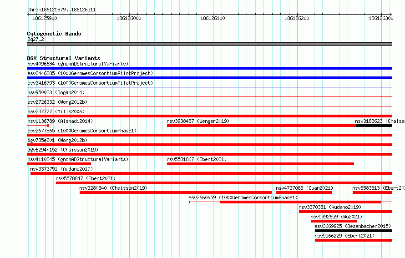Click the red bar beneath nsv3280540
405x258 pixels.
click(x=176, y=192)
